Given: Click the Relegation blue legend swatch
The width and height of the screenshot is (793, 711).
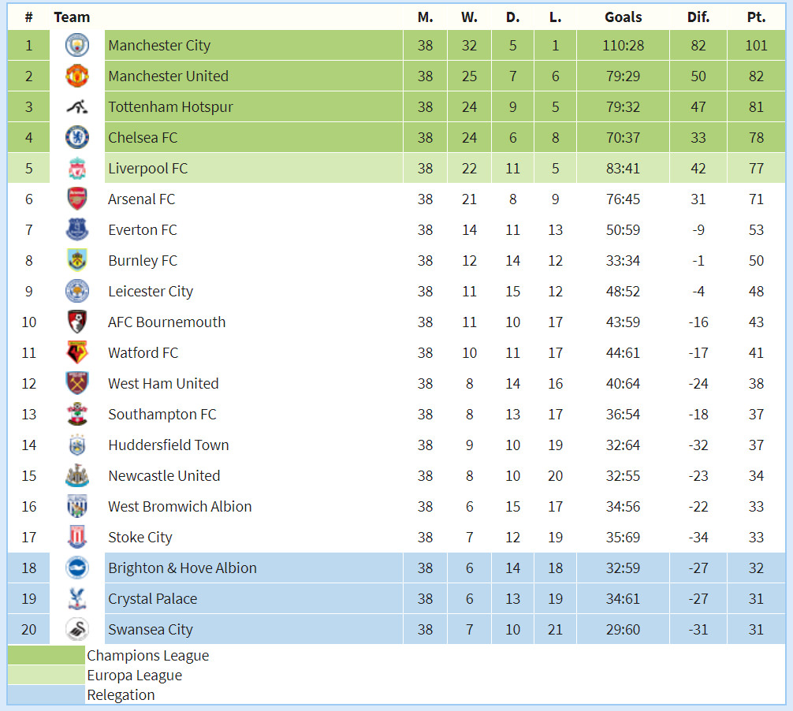Looking at the screenshot, I should pos(46,694).
